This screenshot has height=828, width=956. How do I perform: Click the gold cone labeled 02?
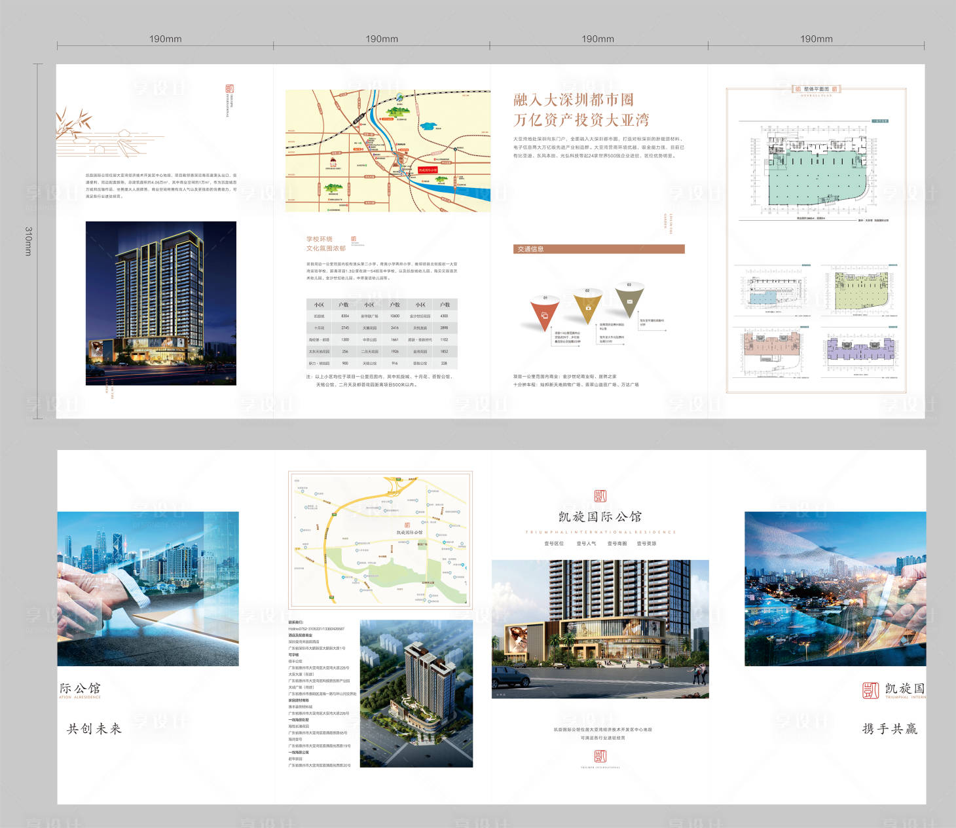point(587,306)
